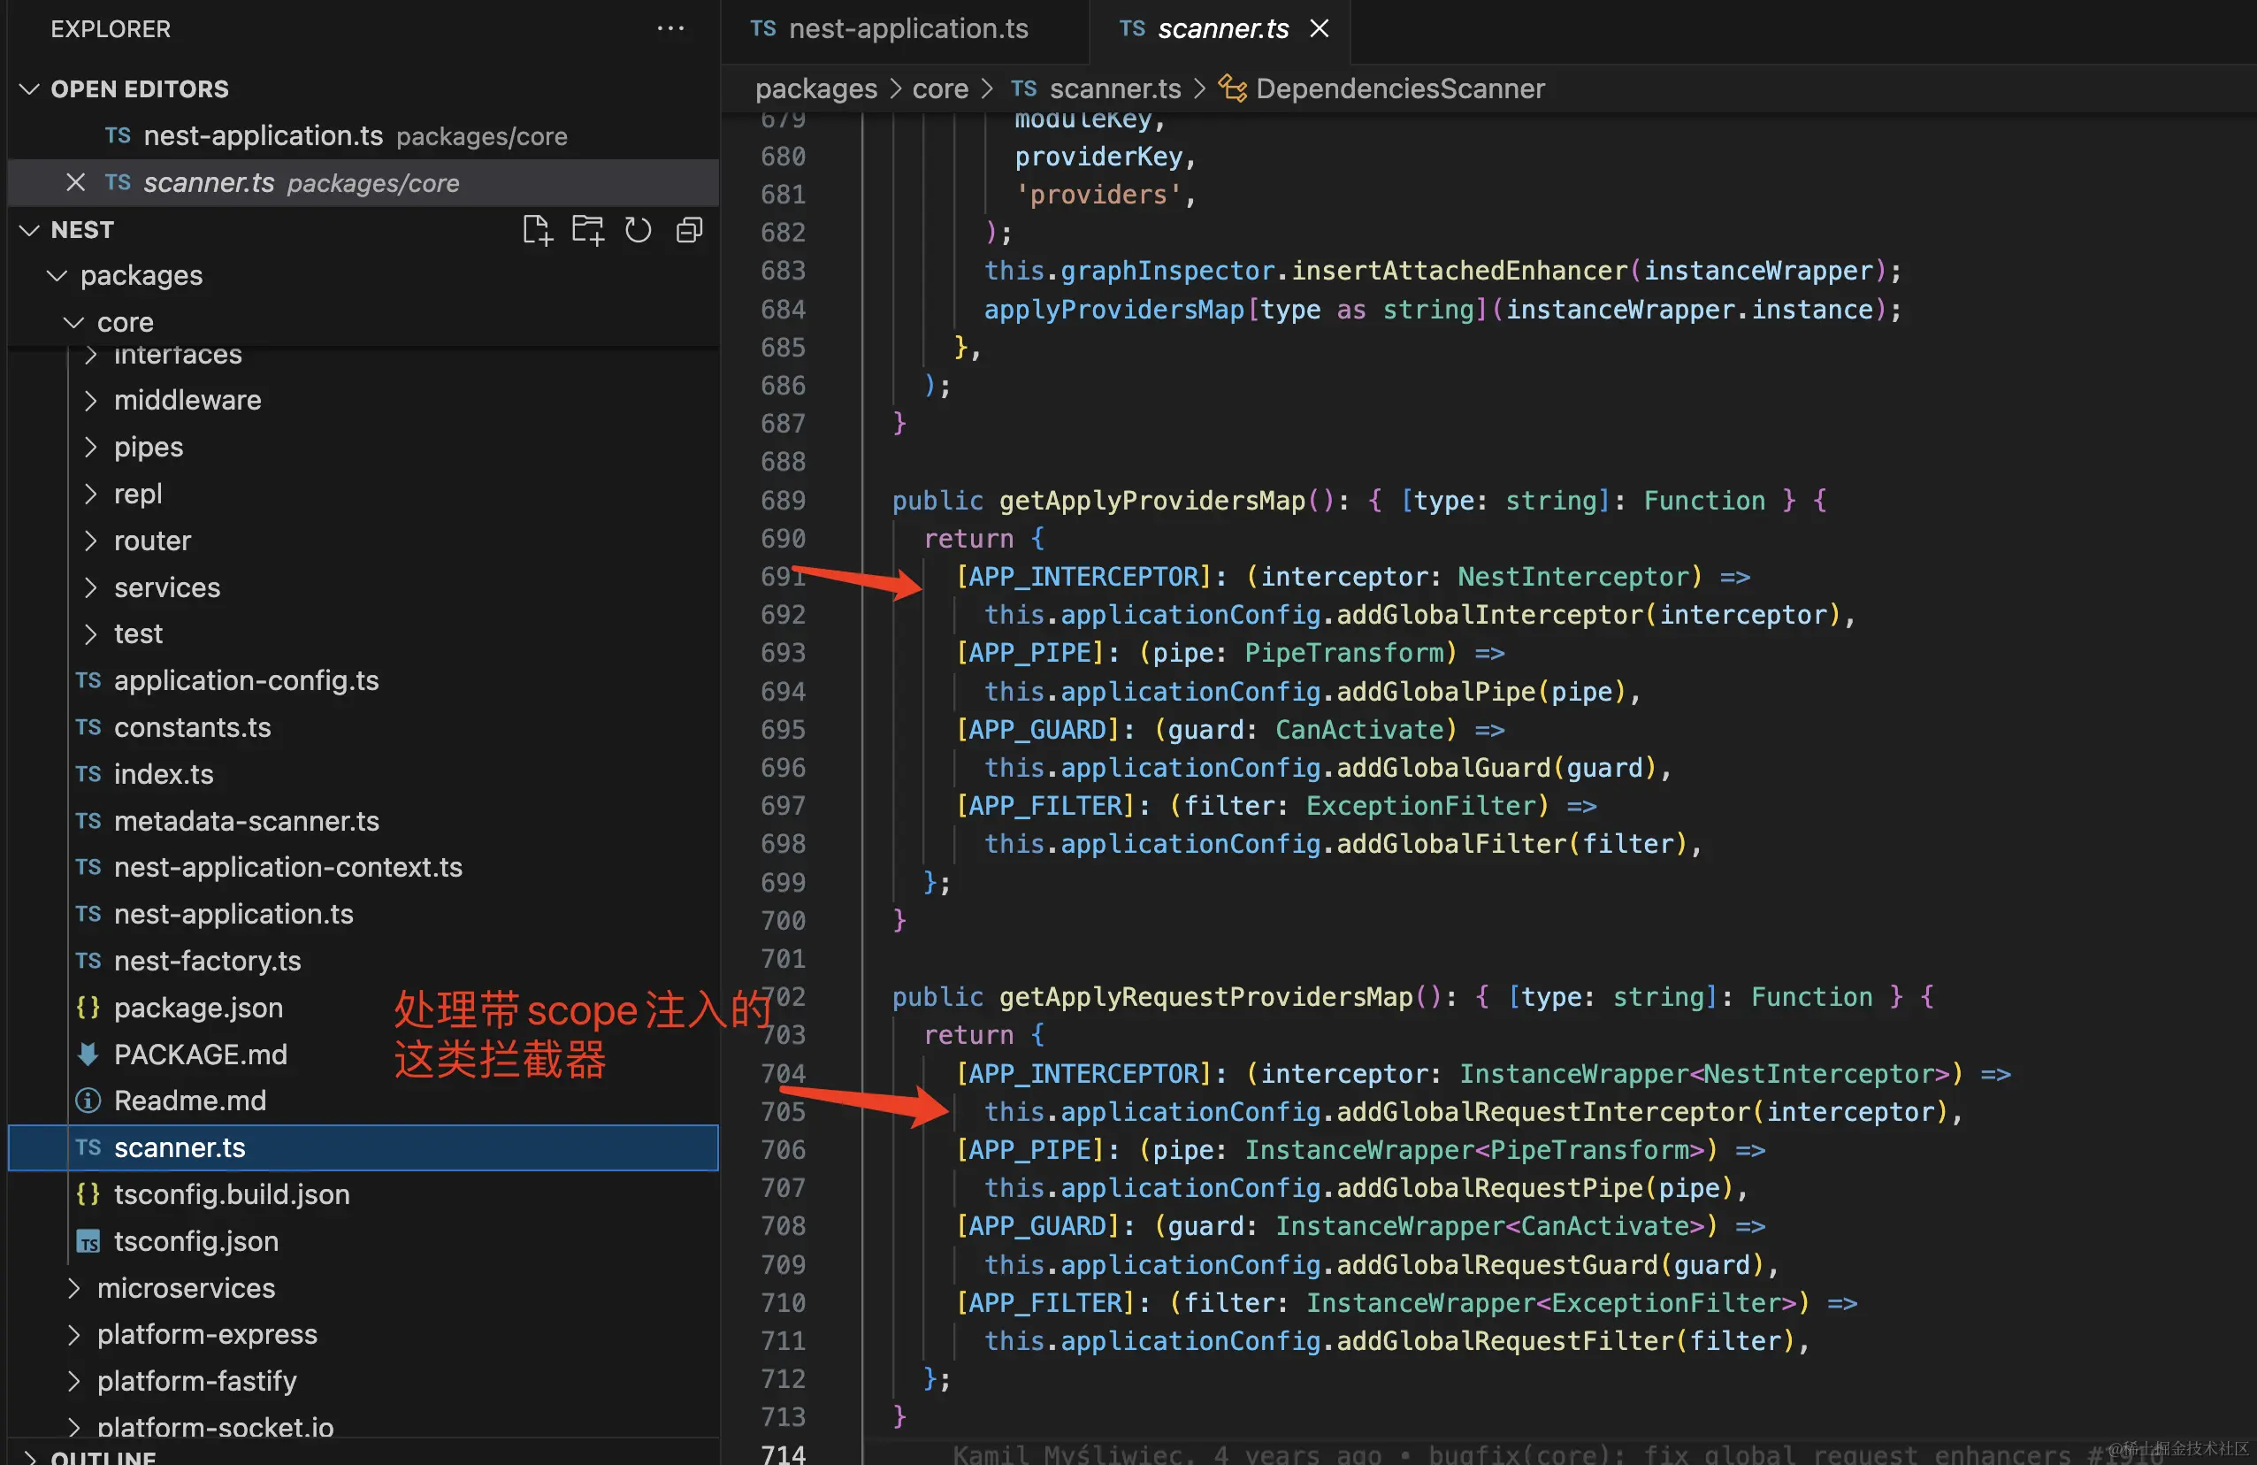Viewport: 2257px width, 1465px height.
Task: Expand the microservices package folder
Action: coord(74,1287)
